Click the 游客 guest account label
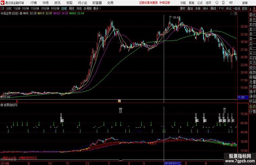Screen dimensions: 256x165 [x=245, y=3]
